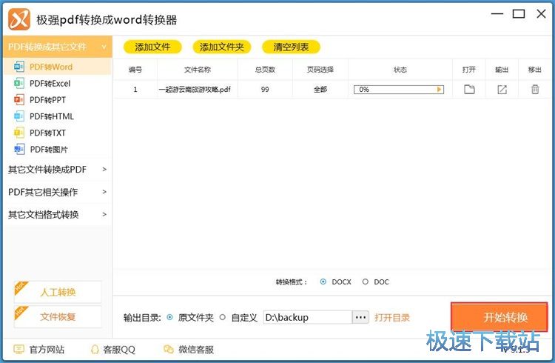Click the play arrow in the progress bar

439,90
